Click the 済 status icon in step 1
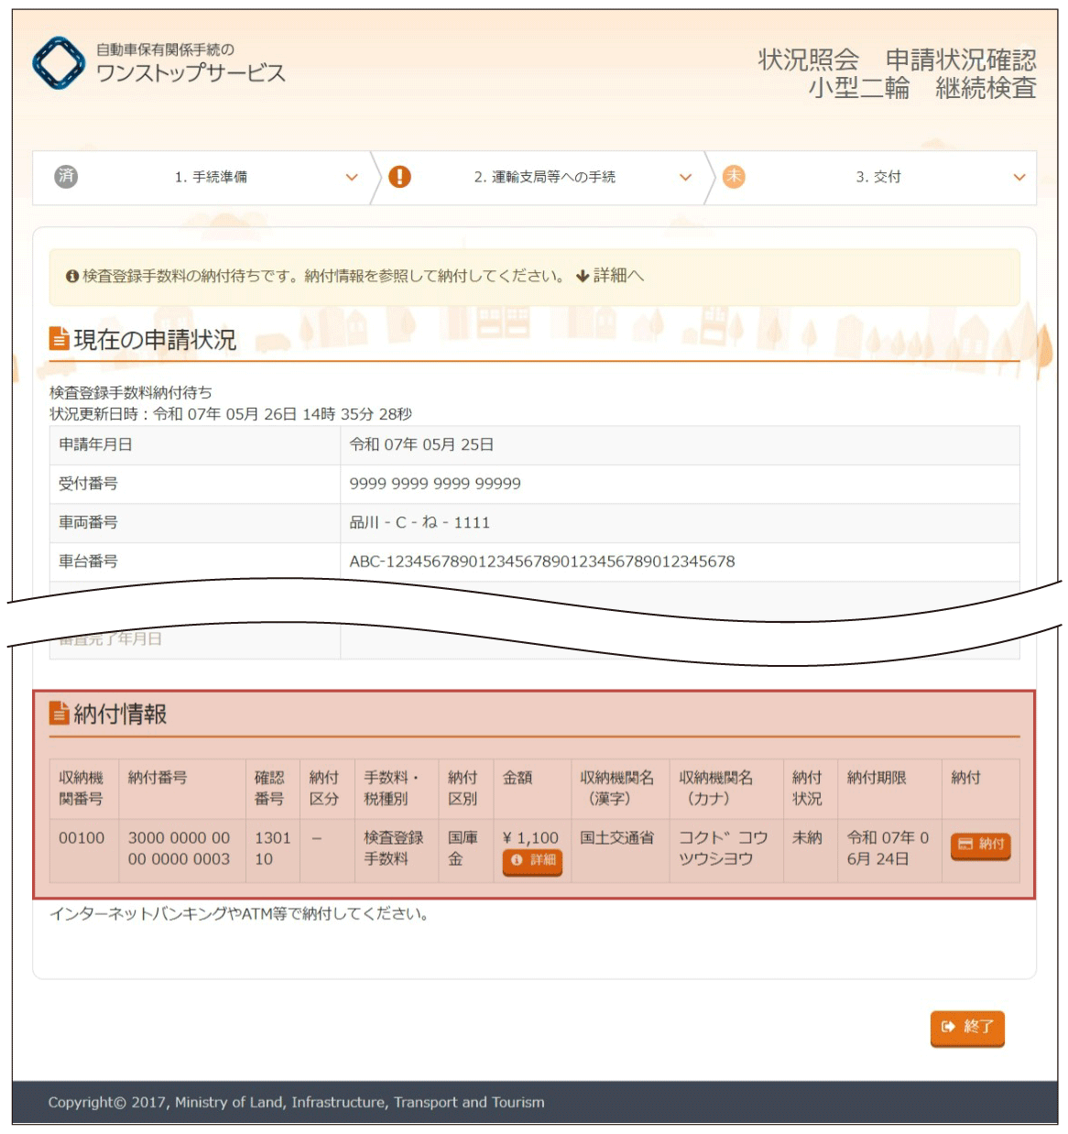 tap(66, 176)
